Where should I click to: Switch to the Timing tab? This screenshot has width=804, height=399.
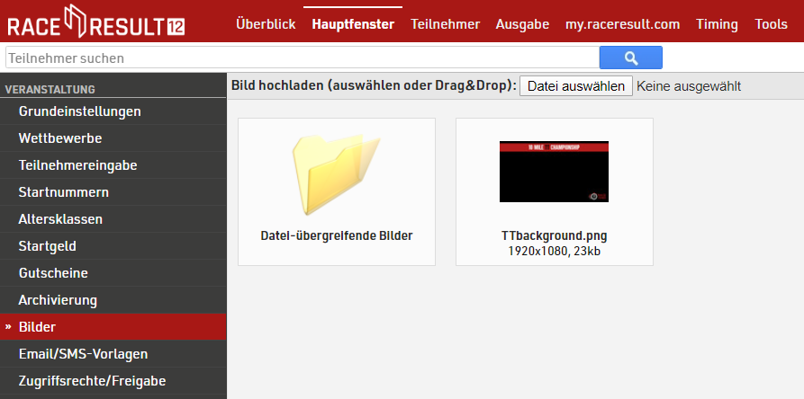pos(717,24)
